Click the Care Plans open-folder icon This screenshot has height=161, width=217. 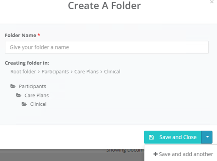tap(18, 95)
